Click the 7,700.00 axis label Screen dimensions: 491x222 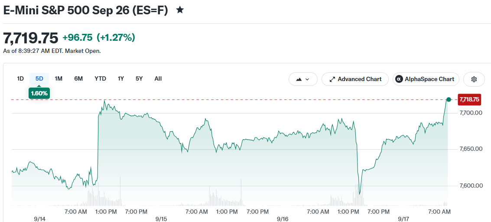471,112
